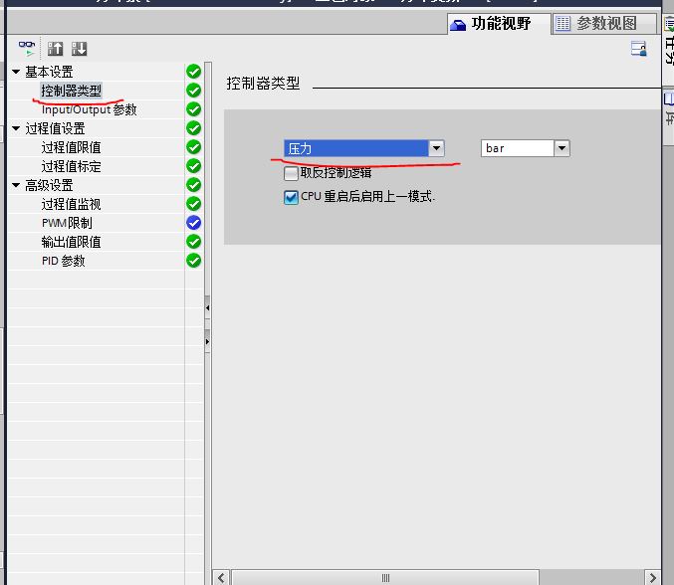Screen dimensions: 674x585
Task: Click the 高级设置 group label
Action: tap(49, 185)
